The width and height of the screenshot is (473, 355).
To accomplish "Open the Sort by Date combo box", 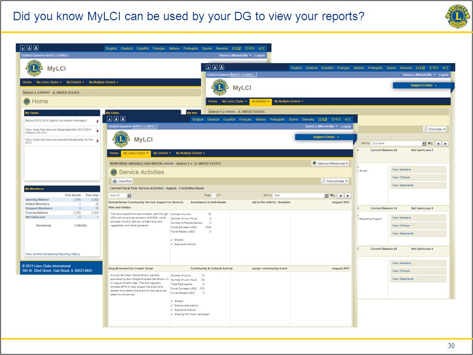I will (301, 196).
